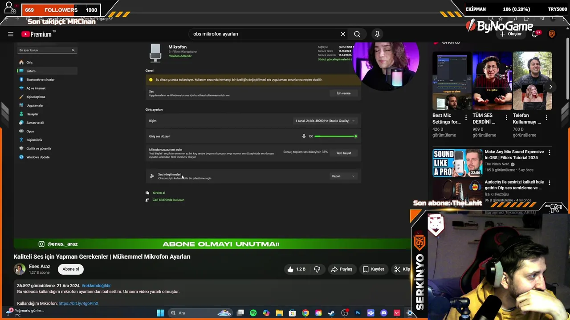This screenshot has height=320, width=570.
Task: Click the Bir ayar bulun search field
Action: [x=47, y=50]
